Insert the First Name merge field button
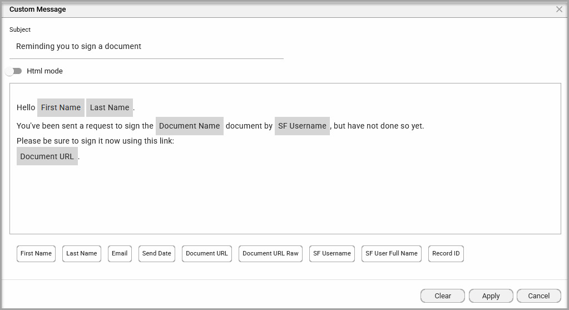 click(36, 253)
